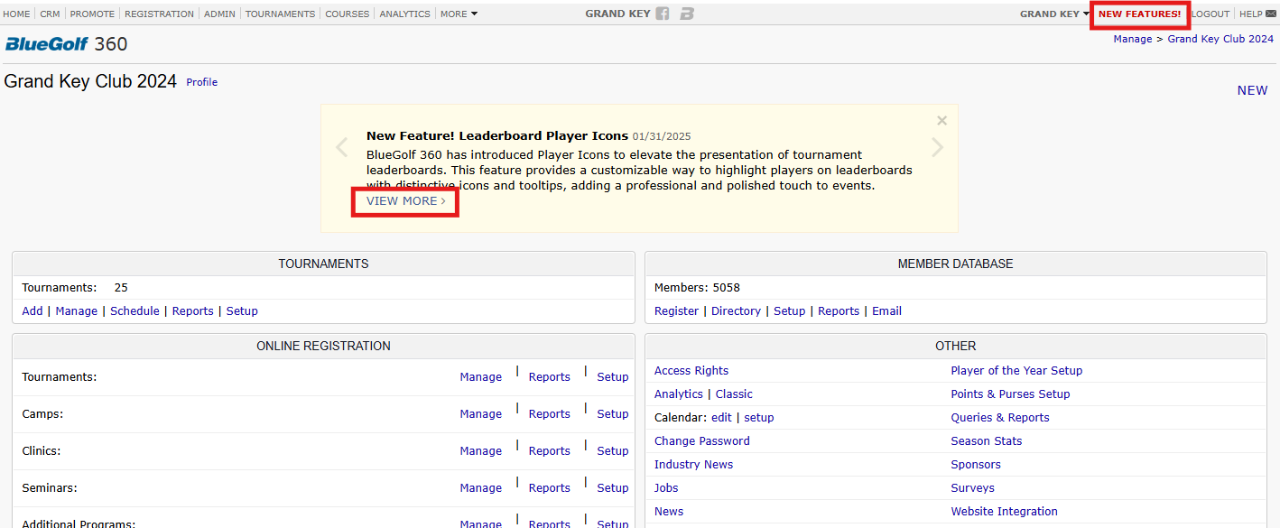The height and width of the screenshot is (528, 1280).
Task: Open Queries & Reports link
Action: coord(1000,418)
